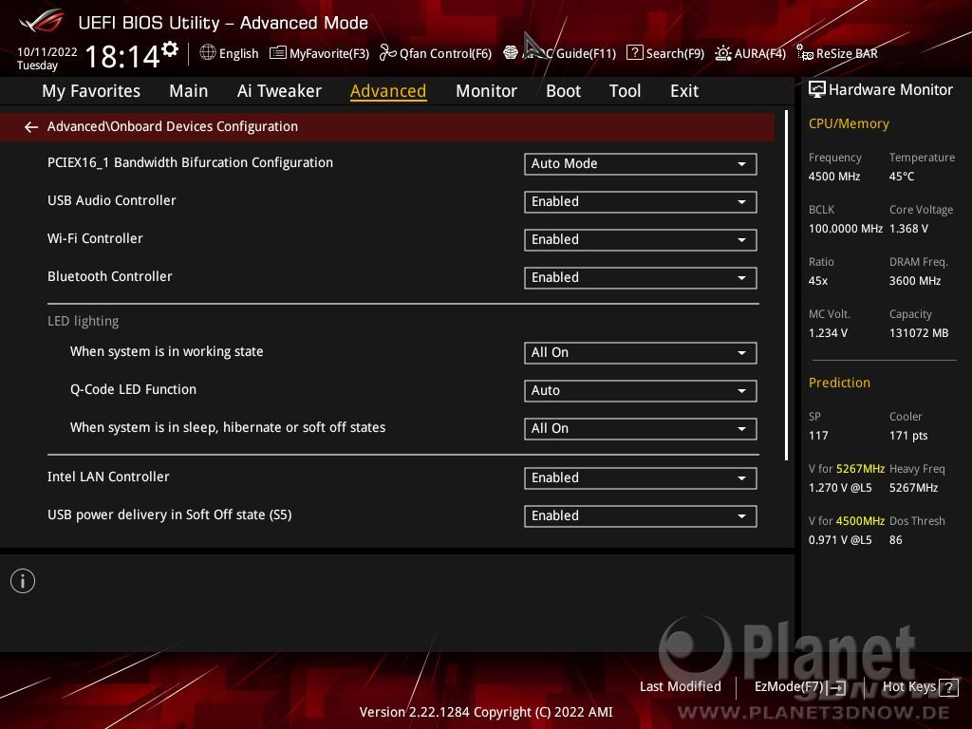Select USB Audio Controller label
The image size is (972, 729).
pos(112,201)
